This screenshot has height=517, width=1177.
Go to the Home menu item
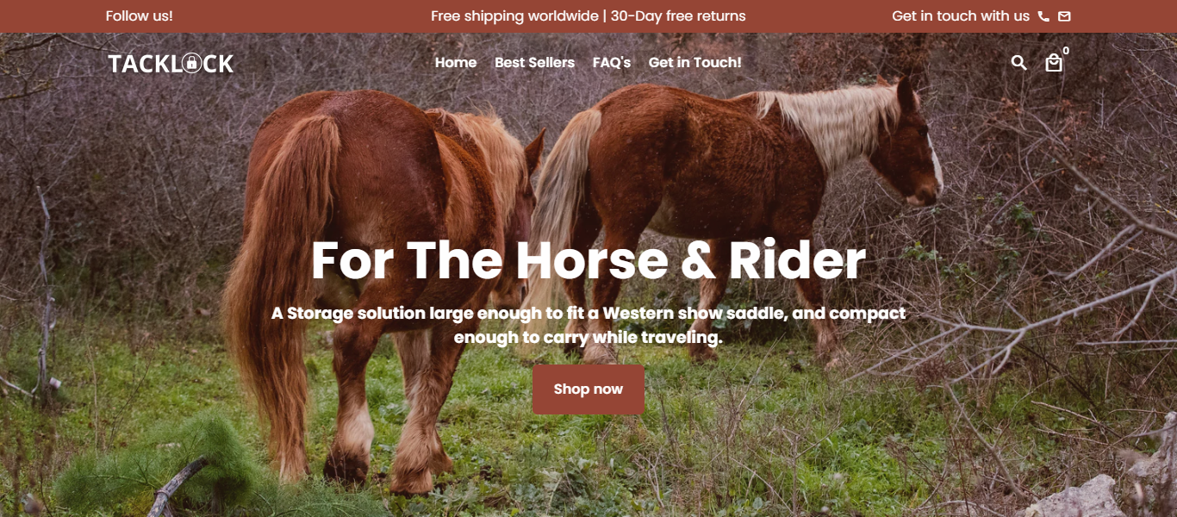[x=456, y=62]
